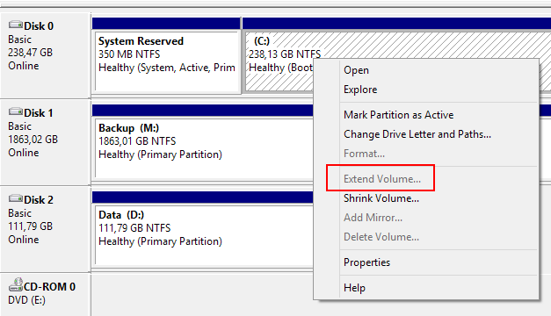The width and height of the screenshot is (551, 316).
Task: Click the 238,47 GB size text
Action: (x=30, y=53)
